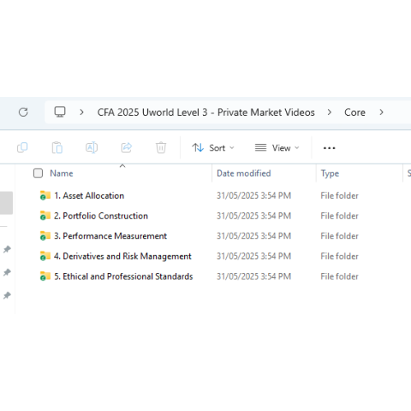The image size is (411, 411).
Task: Click the This PC monitor icon
Action: [x=60, y=112]
